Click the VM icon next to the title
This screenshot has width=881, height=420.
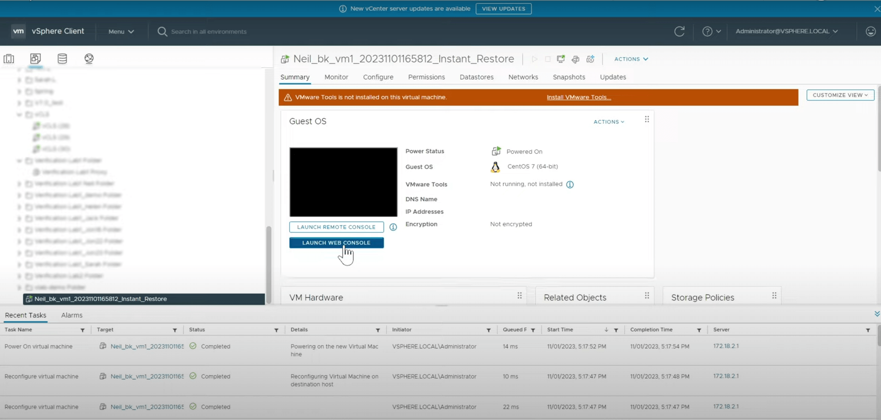(285, 59)
